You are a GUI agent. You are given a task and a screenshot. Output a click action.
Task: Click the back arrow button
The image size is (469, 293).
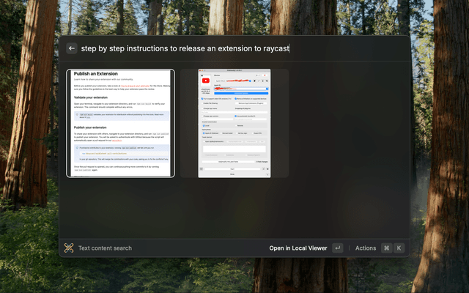click(72, 48)
